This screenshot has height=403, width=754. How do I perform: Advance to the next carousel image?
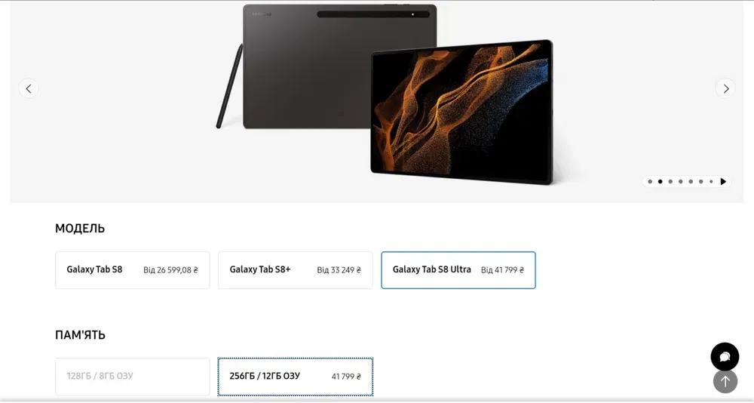pyautogui.click(x=725, y=88)
